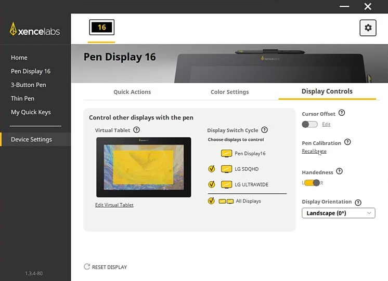Click the Xencelabs logo

[x=35, y=30]
